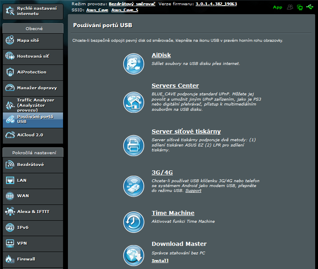Viewport: 318px width, 269px height.
Task: Click the network clients icon in header
Action: tap(300, 7)
